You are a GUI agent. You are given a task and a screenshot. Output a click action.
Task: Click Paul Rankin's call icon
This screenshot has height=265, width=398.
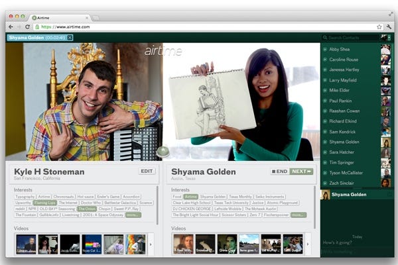[x=325, y=101]
